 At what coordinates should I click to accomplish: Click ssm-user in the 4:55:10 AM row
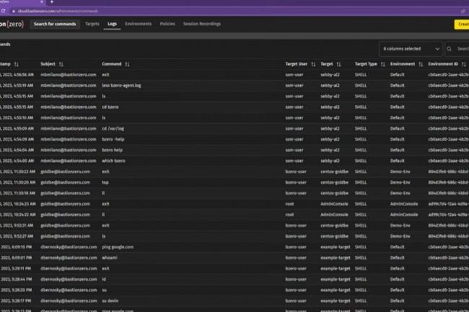294,117
